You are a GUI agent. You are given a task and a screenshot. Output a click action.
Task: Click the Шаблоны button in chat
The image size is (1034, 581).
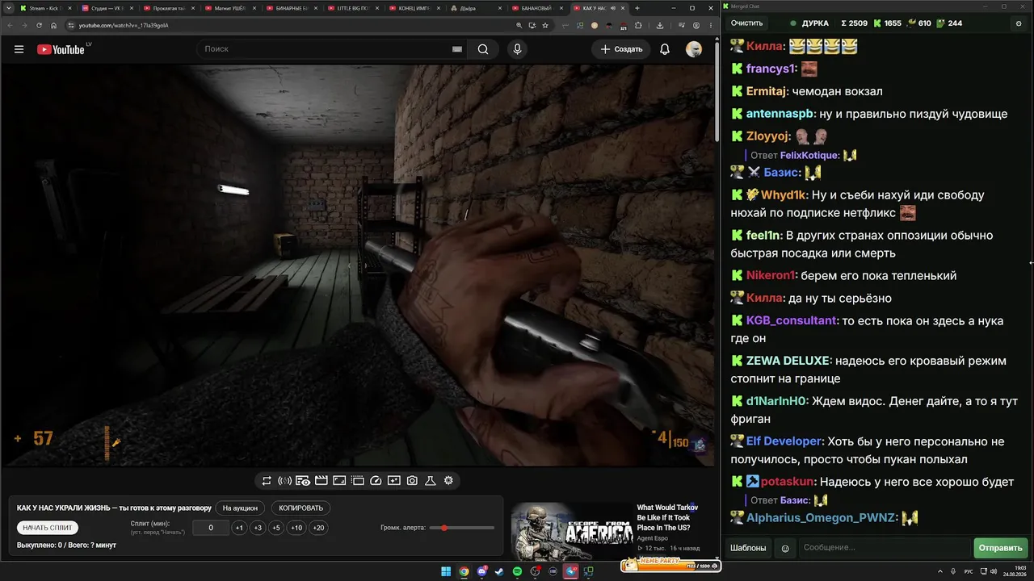pos(748,549)
